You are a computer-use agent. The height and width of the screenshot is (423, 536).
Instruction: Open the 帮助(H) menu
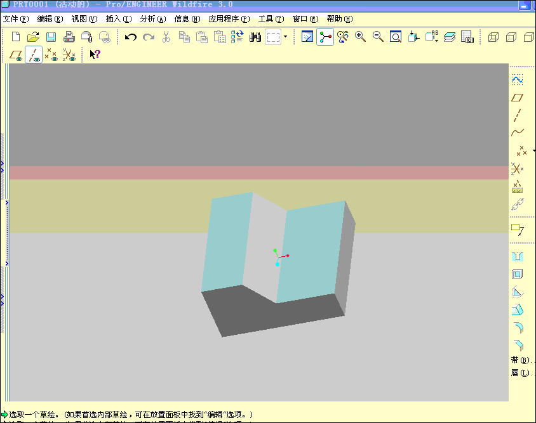339,19
